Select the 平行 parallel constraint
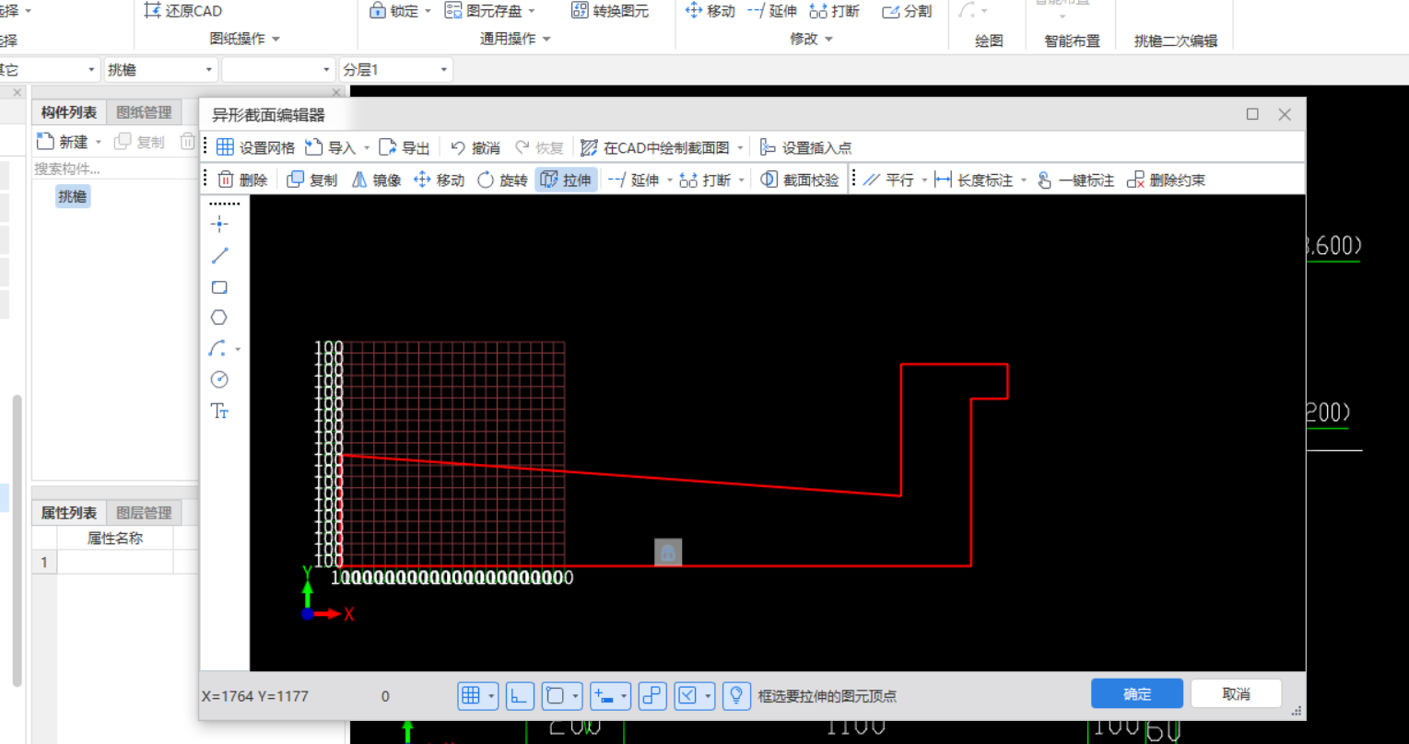1409x744 pixels. (888, 180)
